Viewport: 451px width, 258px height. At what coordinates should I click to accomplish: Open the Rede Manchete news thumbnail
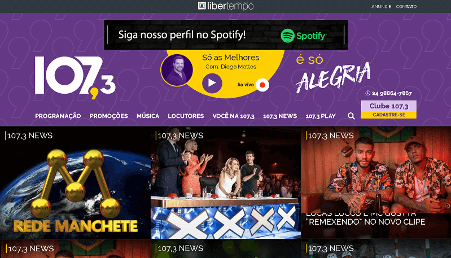[x=75, y=183]
